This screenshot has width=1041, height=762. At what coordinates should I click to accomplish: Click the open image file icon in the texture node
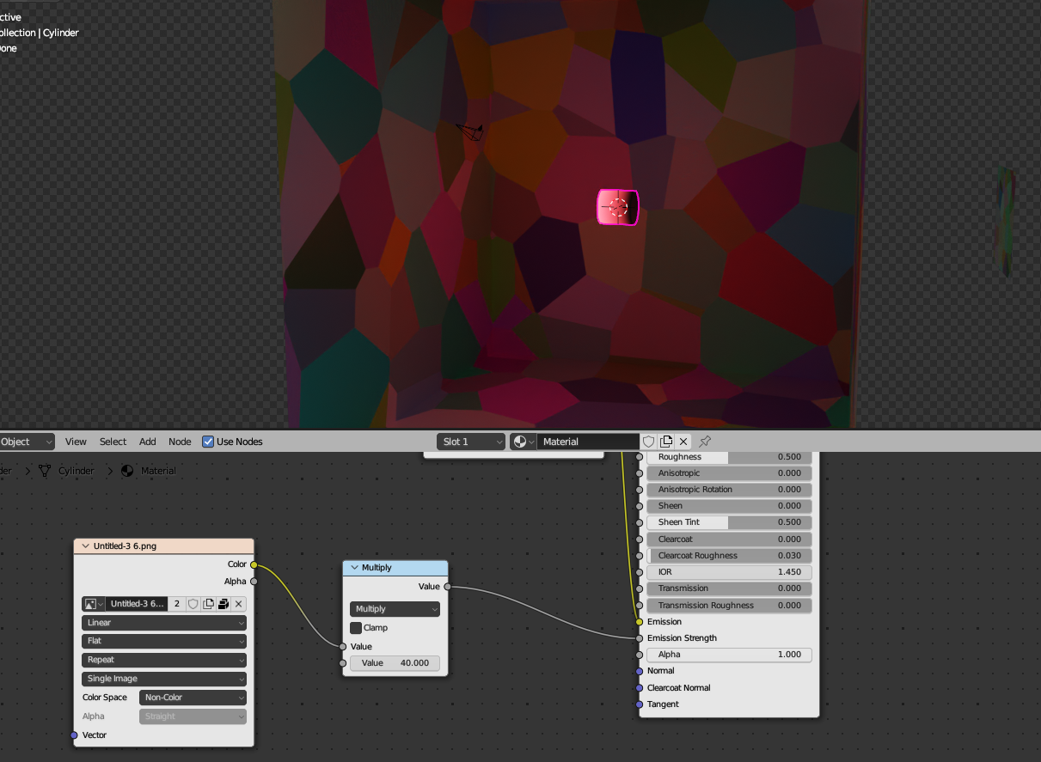click(224, 604)
